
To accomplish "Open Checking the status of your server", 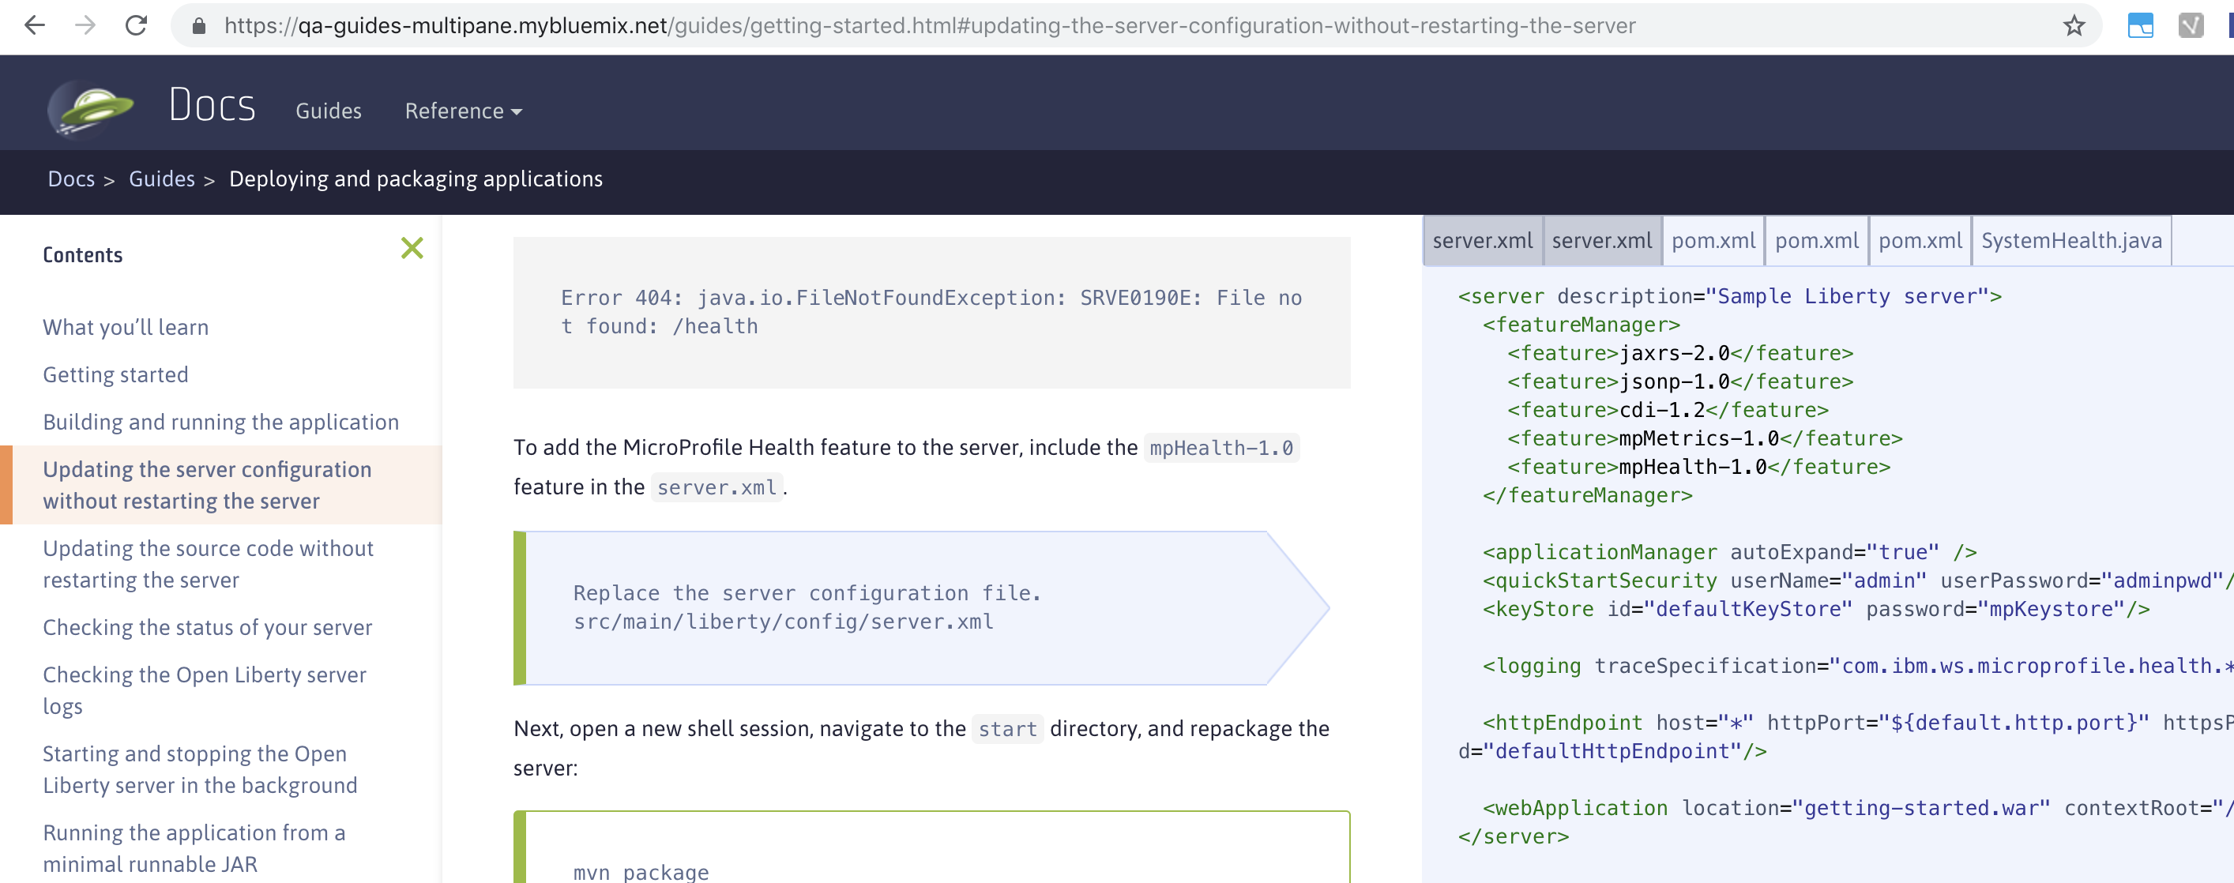I will coord(207,627).
